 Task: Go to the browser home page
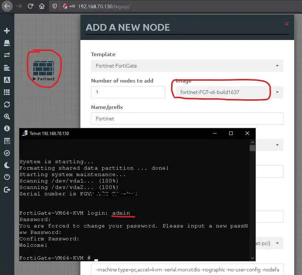pyautogui.click(x=41, y=6)
